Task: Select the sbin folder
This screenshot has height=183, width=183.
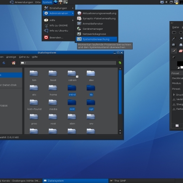Action: point(72,119)
